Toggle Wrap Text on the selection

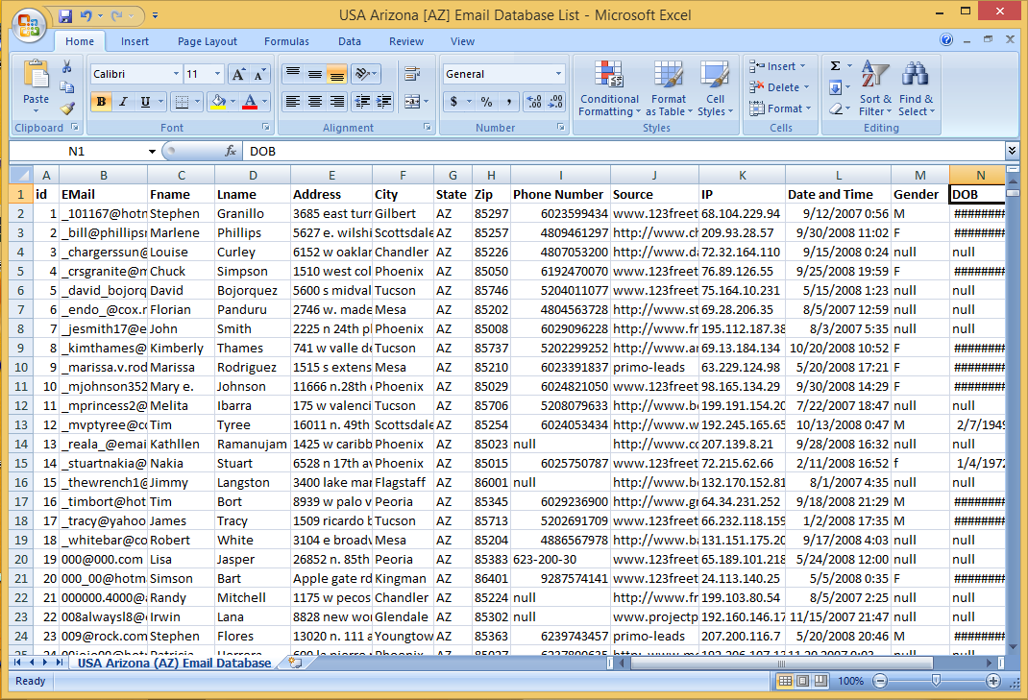tap(413, 74)
